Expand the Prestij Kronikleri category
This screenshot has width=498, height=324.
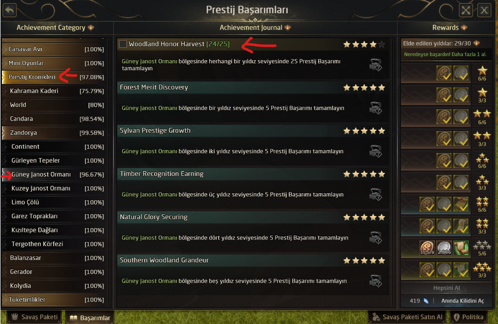tap(32, 77)
